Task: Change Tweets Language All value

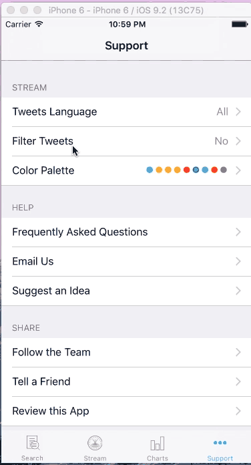Action: [x=222, y=112]
